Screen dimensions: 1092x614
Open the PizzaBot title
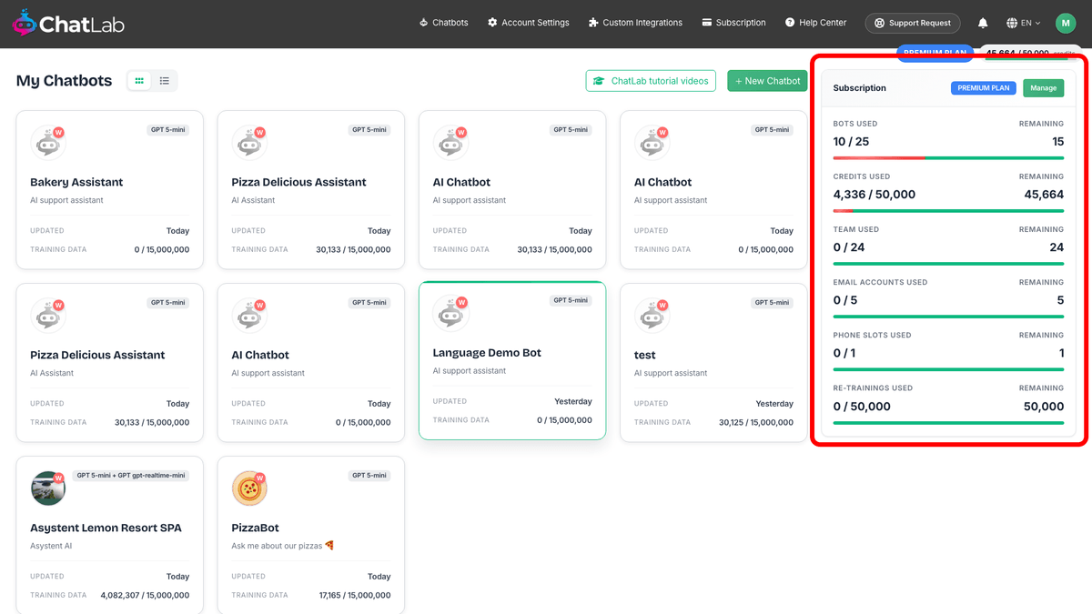(255, 528)
